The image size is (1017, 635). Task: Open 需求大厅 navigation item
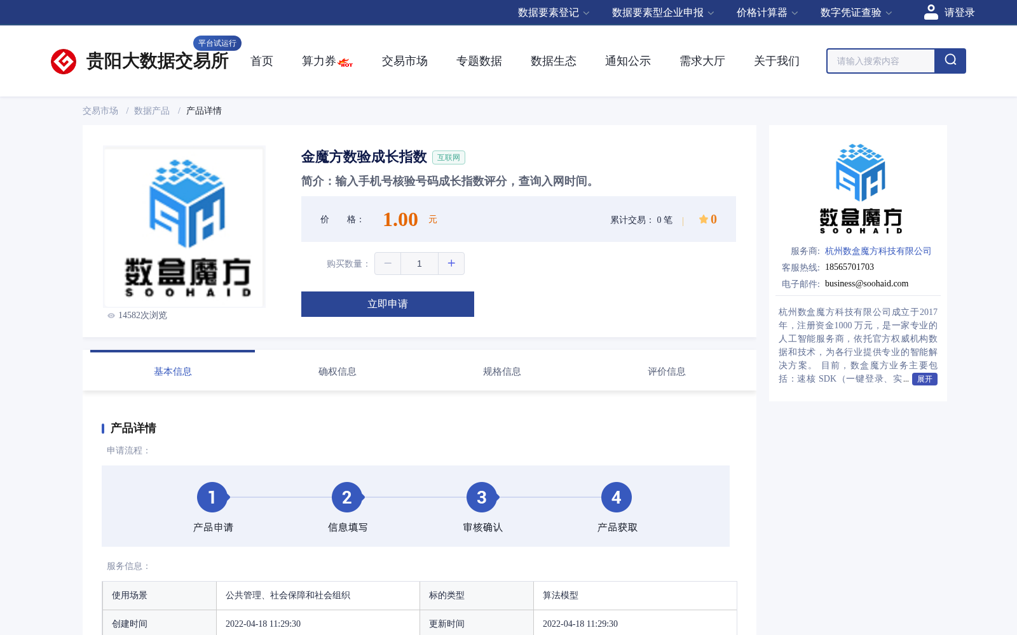tap(702, 61)
